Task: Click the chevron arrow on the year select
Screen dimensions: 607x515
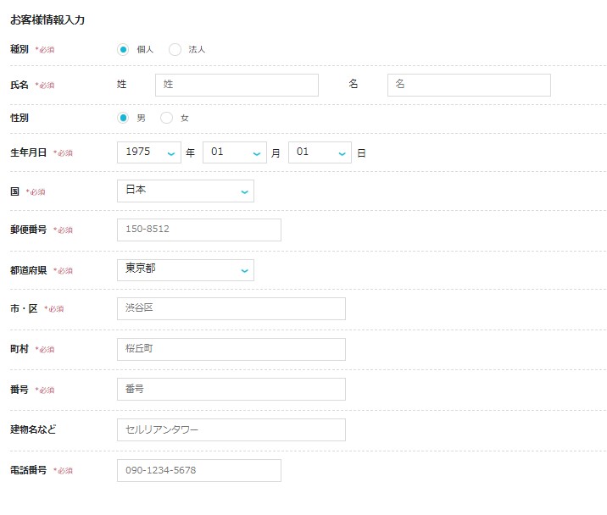Action: tap(171, 154)
